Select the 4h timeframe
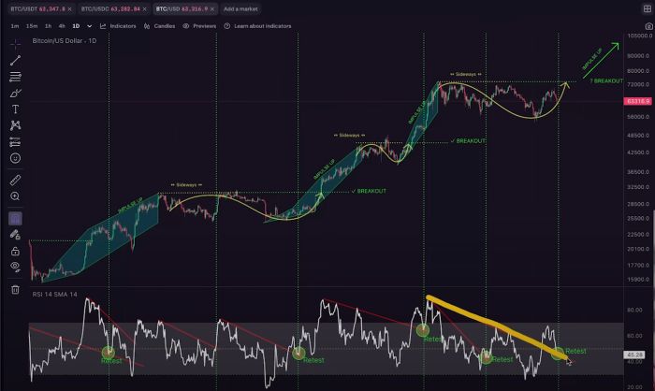This screenshot has width=655, height=391. click(62, 26)
